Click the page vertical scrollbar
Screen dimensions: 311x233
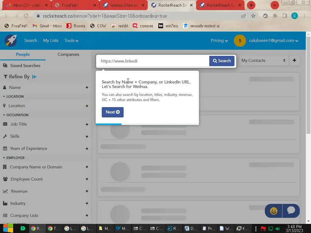pyautogui.click(x=308, y=85)
